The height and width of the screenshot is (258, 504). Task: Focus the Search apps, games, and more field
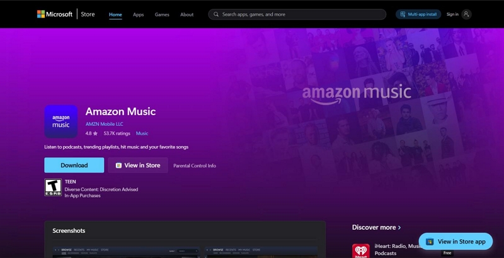click(x=297, y=14)
